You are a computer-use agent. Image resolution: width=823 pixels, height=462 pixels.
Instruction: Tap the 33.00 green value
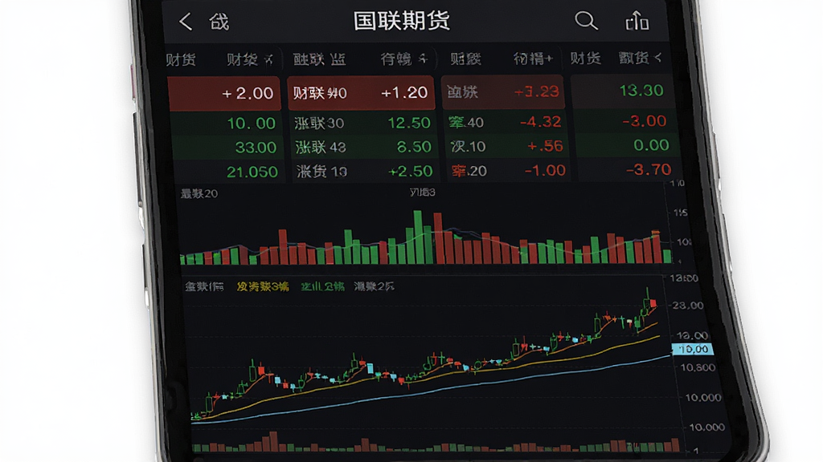tap(256, 148)
